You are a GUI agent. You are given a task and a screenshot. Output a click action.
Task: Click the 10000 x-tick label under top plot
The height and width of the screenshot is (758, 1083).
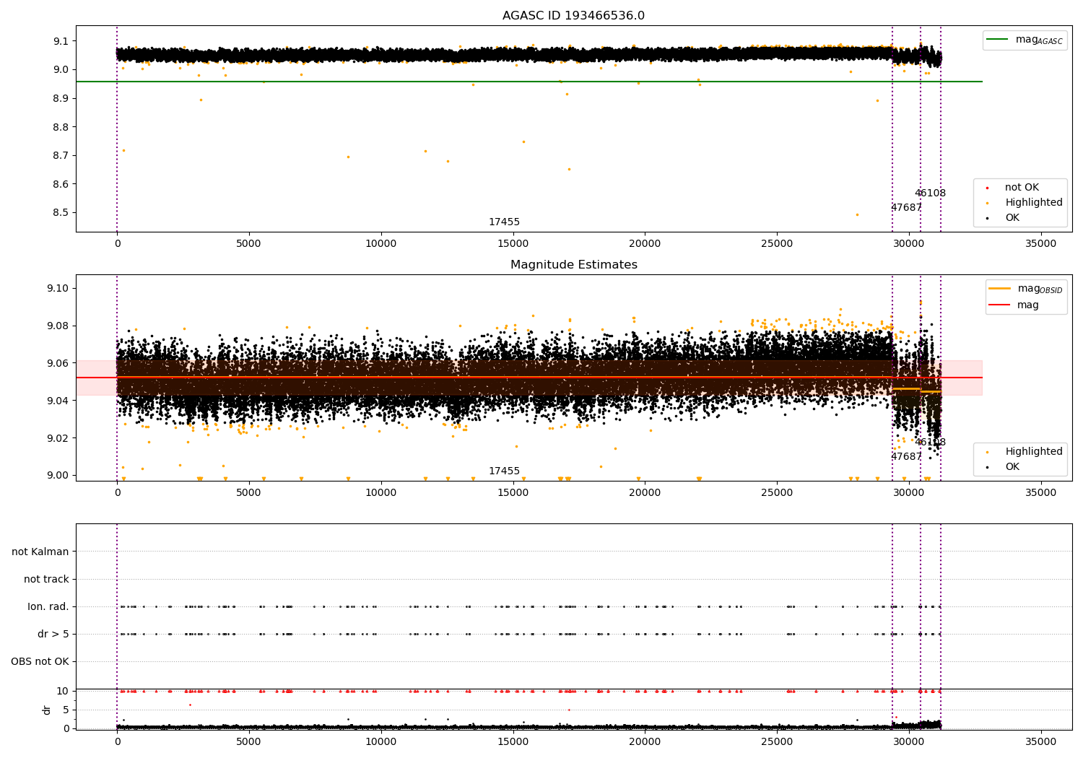pyautogui.click(x=380, y=244)
